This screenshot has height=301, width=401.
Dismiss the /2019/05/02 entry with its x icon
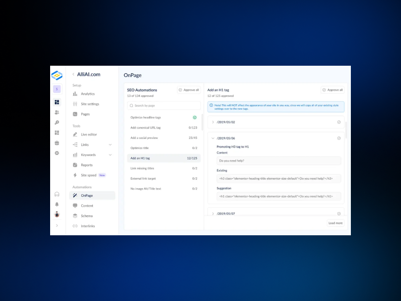339,122
